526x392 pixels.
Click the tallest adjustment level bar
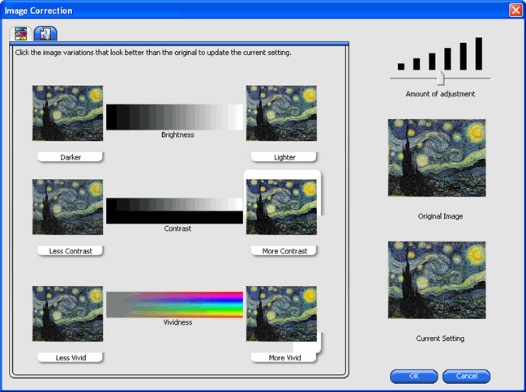pyautogui.click(x=479, y=53)
